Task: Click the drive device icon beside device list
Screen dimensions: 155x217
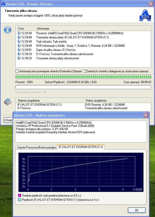Action: point(8,102)
